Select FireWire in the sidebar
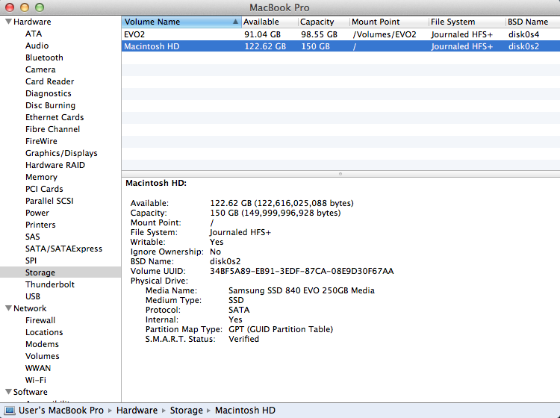The width and height of the screenshot is (560, 418). click(41, 141)
